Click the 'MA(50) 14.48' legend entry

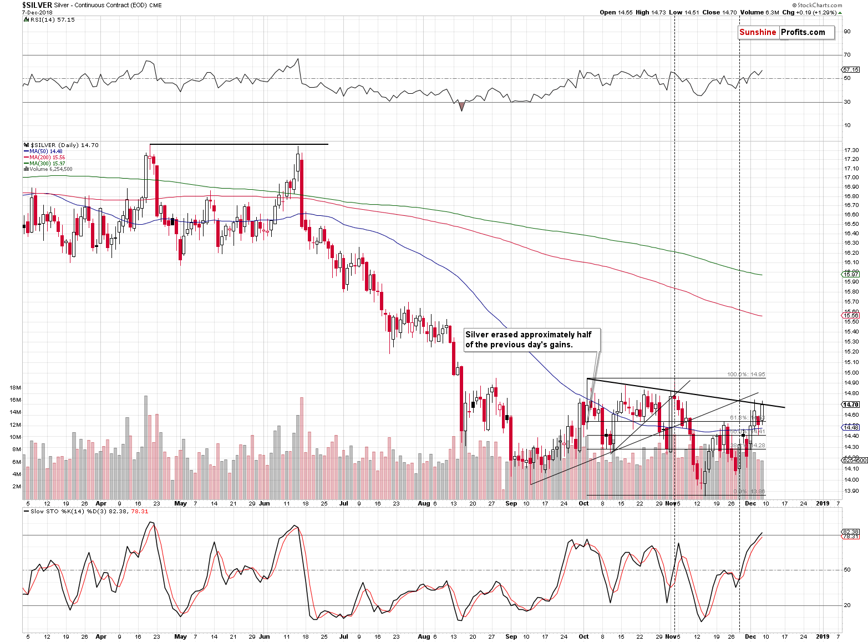tap(46, 151)
